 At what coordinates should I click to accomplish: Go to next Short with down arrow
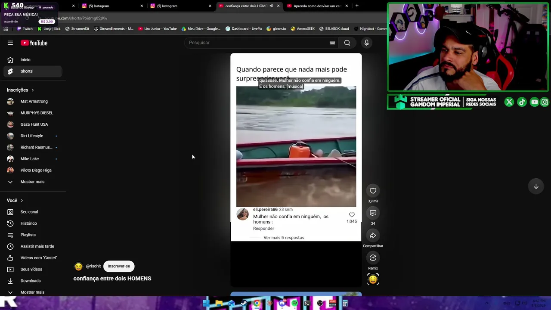(x=536, y=186)
